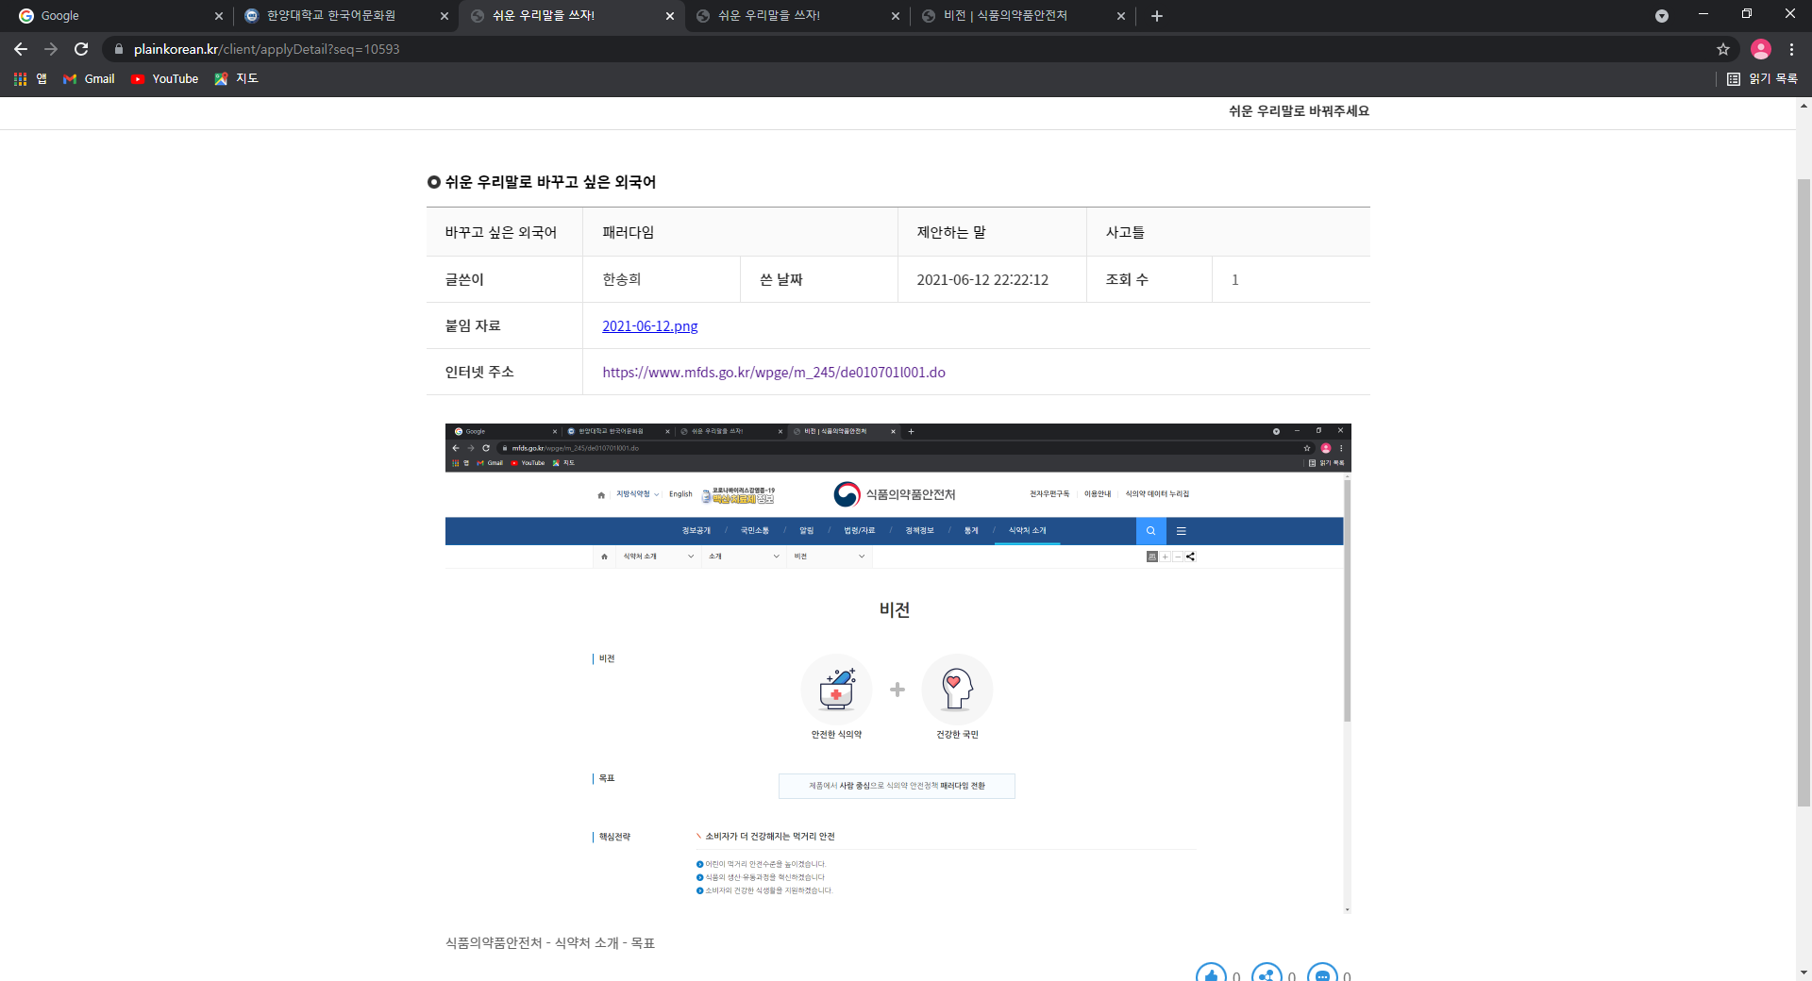Switch to the 한양대학교 한국어문화원 tab
Viewport: 1812px width, 981px height.
(x=345, y=16)
